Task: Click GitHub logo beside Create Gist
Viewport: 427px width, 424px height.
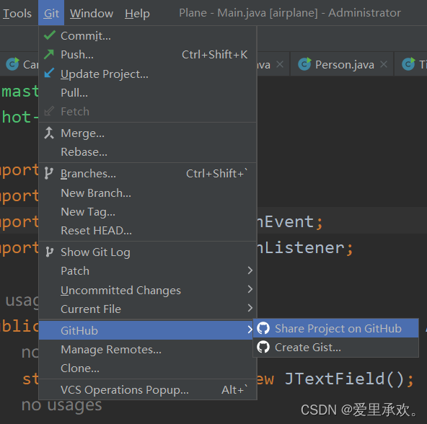Action: point(263,347)
